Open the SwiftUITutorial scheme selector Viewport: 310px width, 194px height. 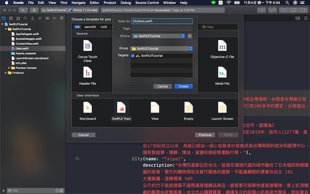coord(54,10)
